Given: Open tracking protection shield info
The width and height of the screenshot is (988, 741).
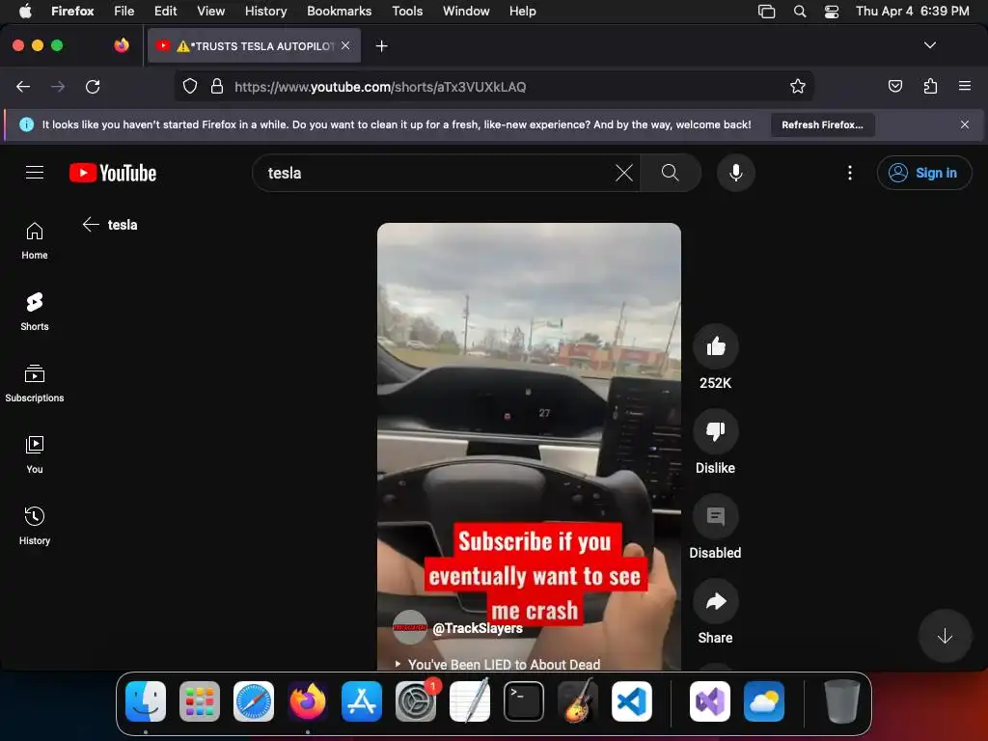Looking at the screenshot, I should pos(190,86).
